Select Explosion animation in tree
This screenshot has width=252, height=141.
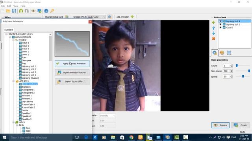[26, 87]
